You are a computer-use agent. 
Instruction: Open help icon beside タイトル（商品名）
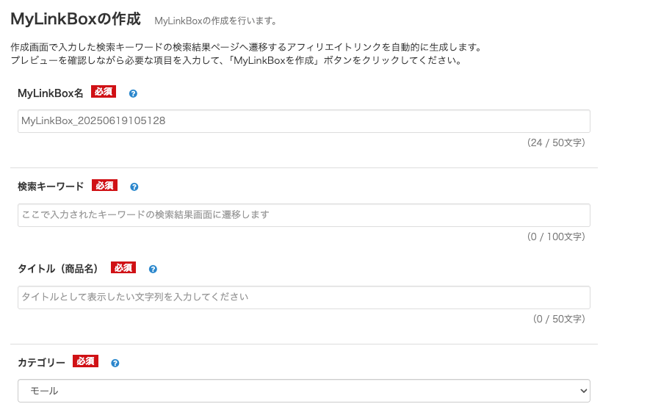[153, 269]
